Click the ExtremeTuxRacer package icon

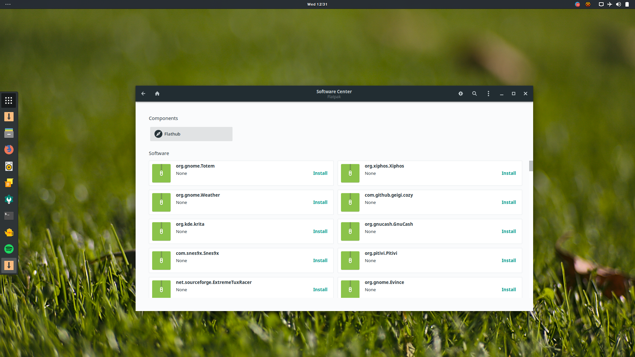coord(161,289)
